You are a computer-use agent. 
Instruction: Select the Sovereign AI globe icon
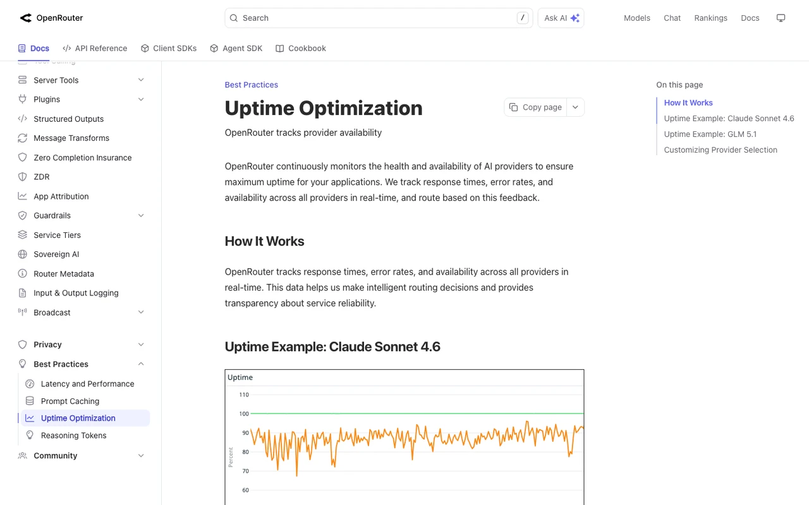pos(23,254)
